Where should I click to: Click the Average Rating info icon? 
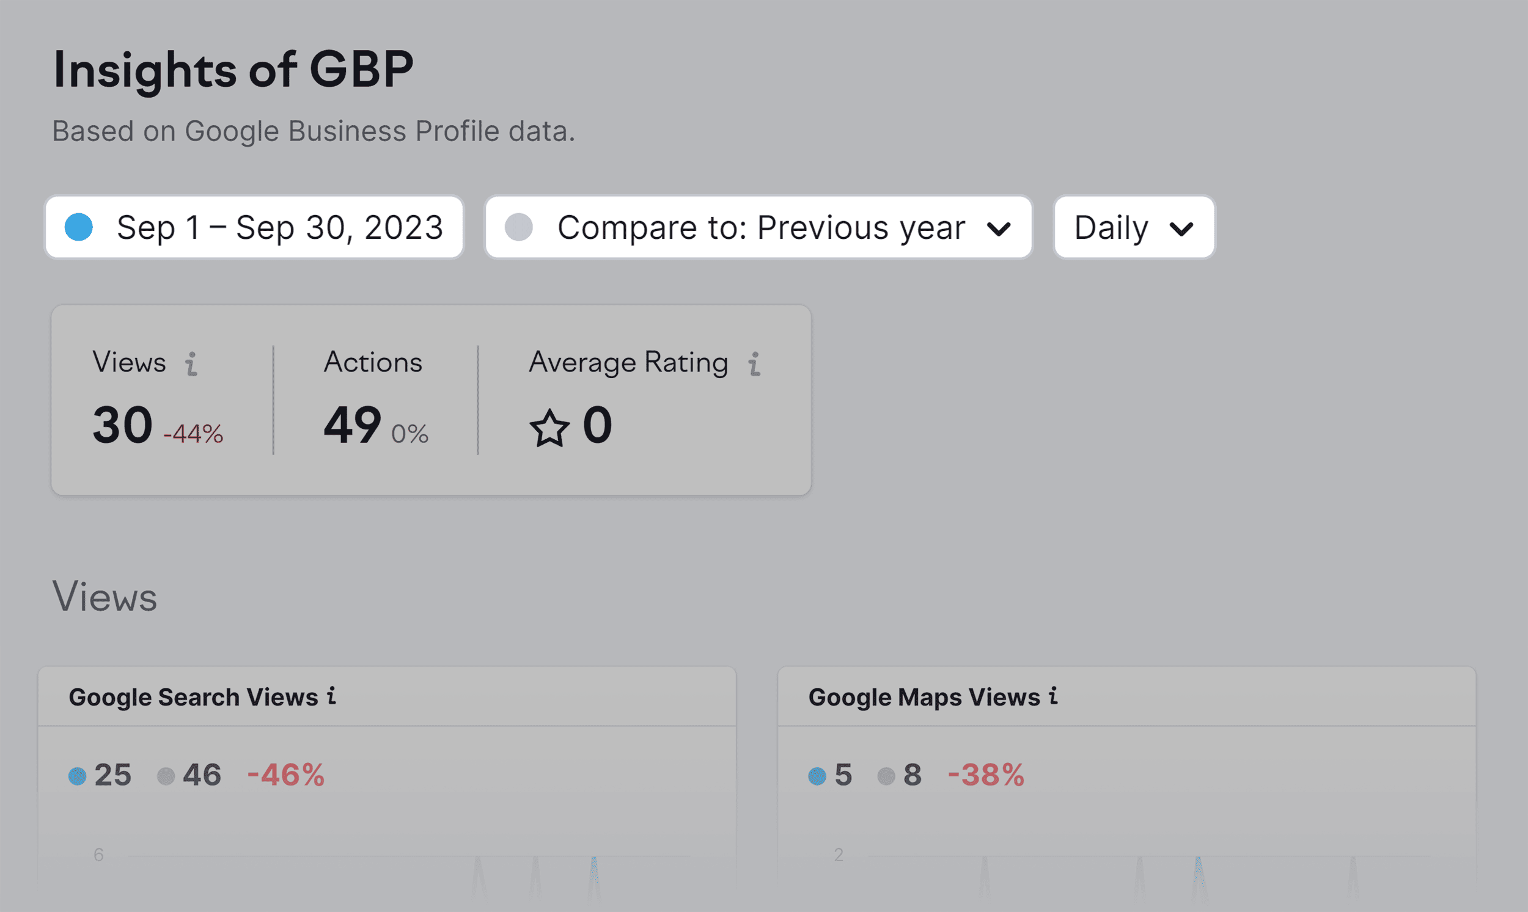[754, 363]
